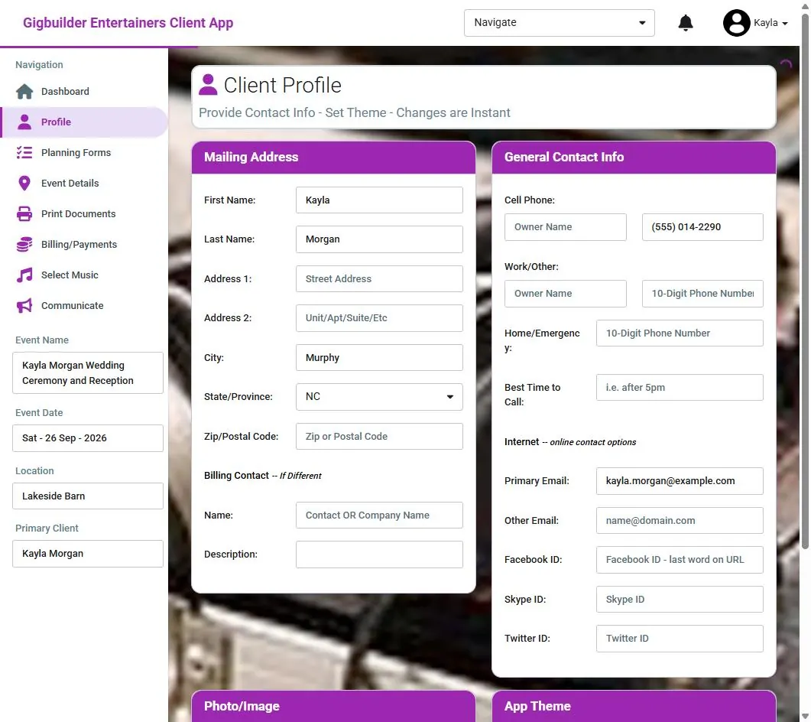Open the Navigate dropdown
This screenshot has width=811, height=722.
click(x=559, y=23)
